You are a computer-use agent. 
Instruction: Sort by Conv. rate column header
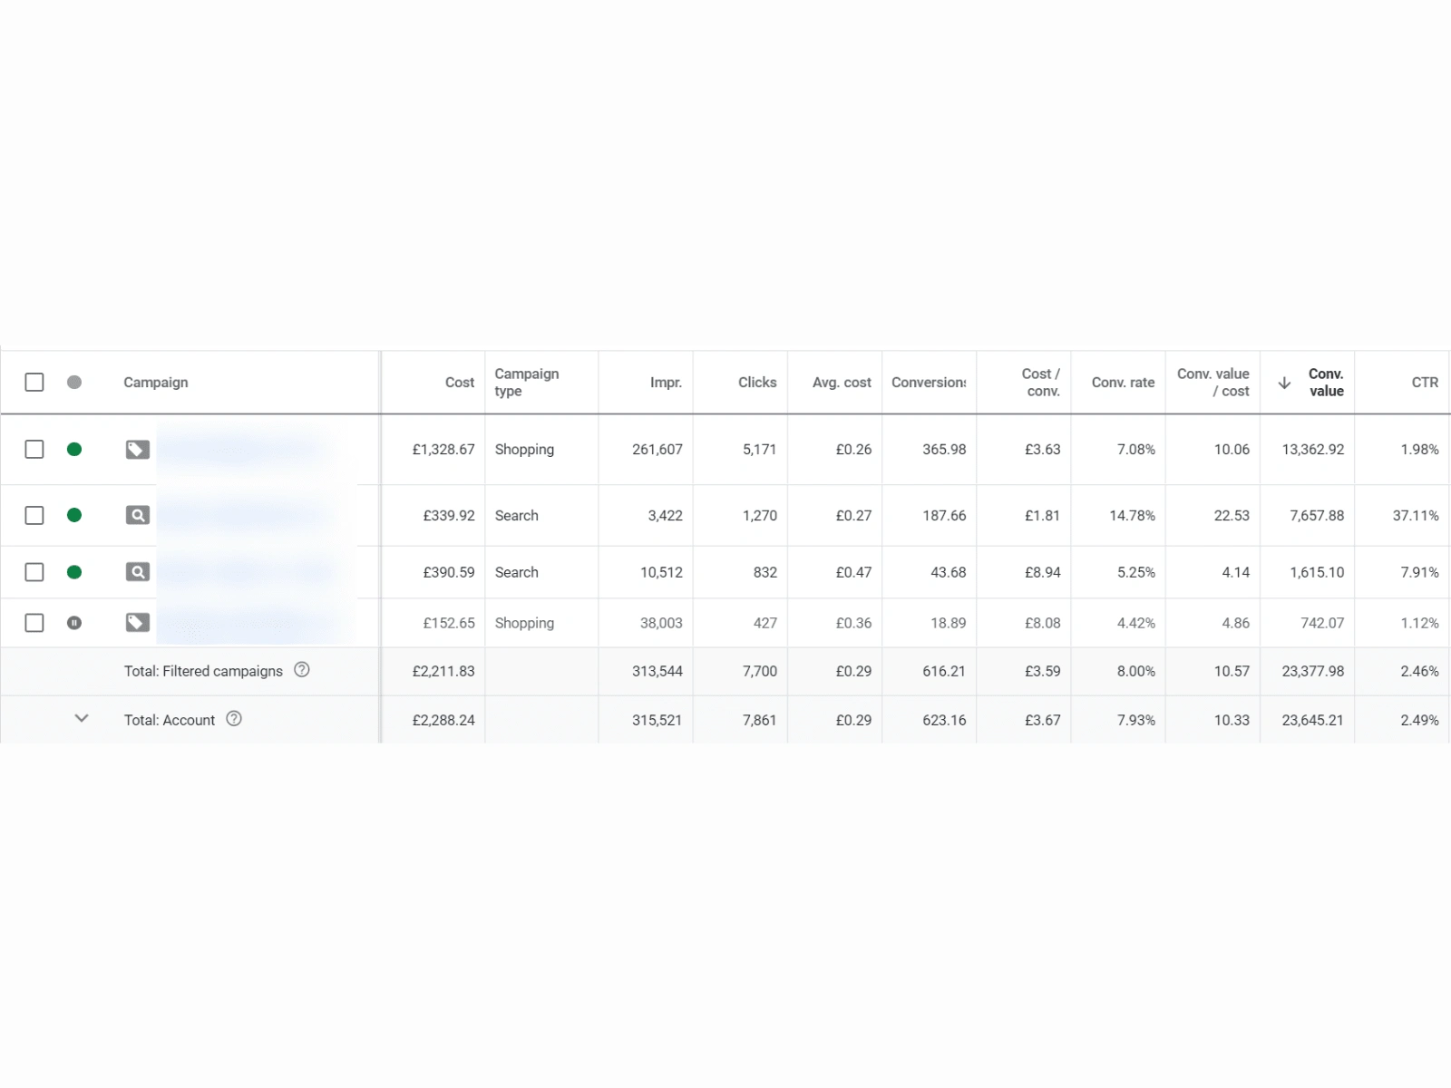tap(1124, 383)
